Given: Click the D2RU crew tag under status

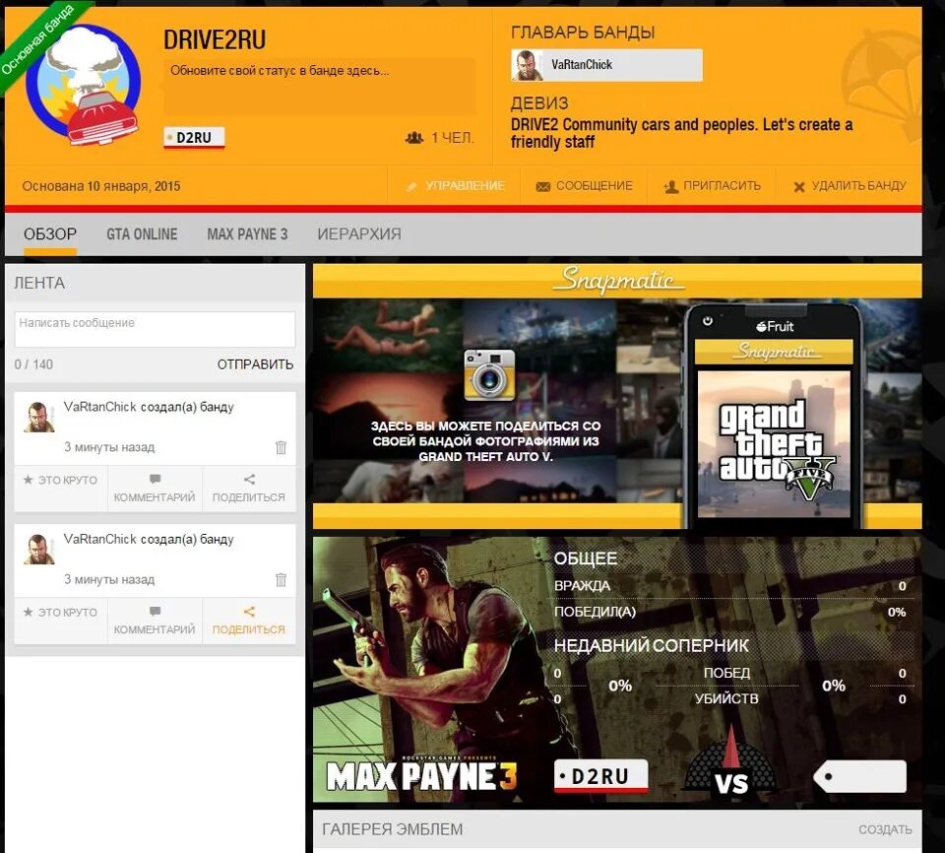Looking at the screenshot, I should pyautogui.click(x=194, y=138).
